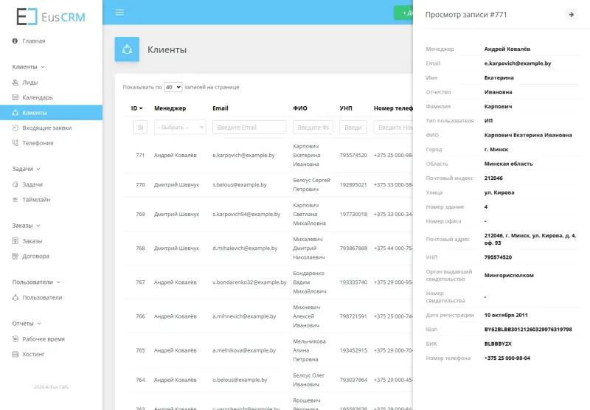Open Главная in the sidebar
This screenshot has height=410, width=590.
pyautogui.click(x=33, y=41)
